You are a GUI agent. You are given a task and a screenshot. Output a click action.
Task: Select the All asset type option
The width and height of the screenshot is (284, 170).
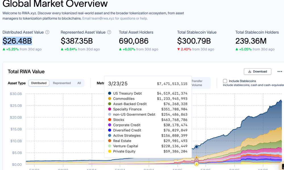[x=79, y=83]
